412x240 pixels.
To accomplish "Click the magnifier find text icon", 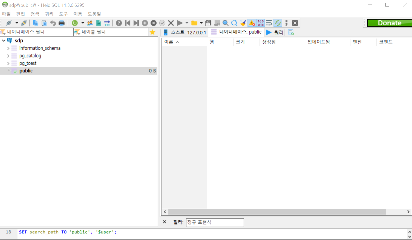I will click(225, 23).
